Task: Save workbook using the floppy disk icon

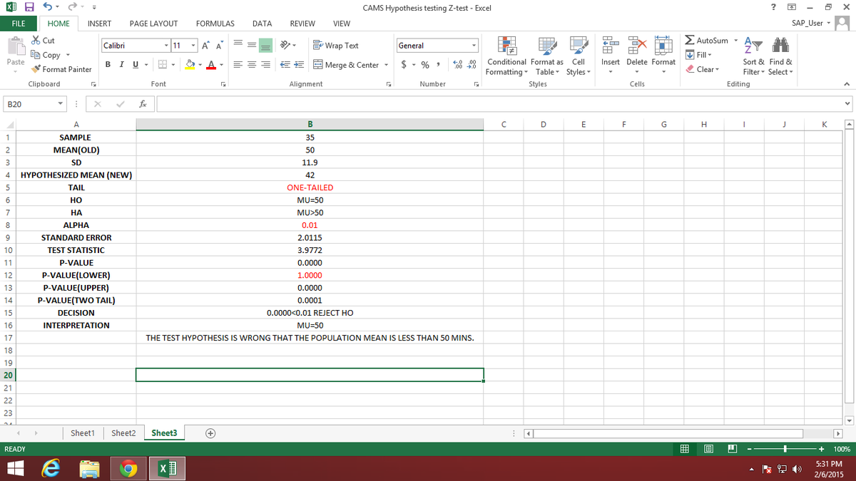Action: (30, 8)
